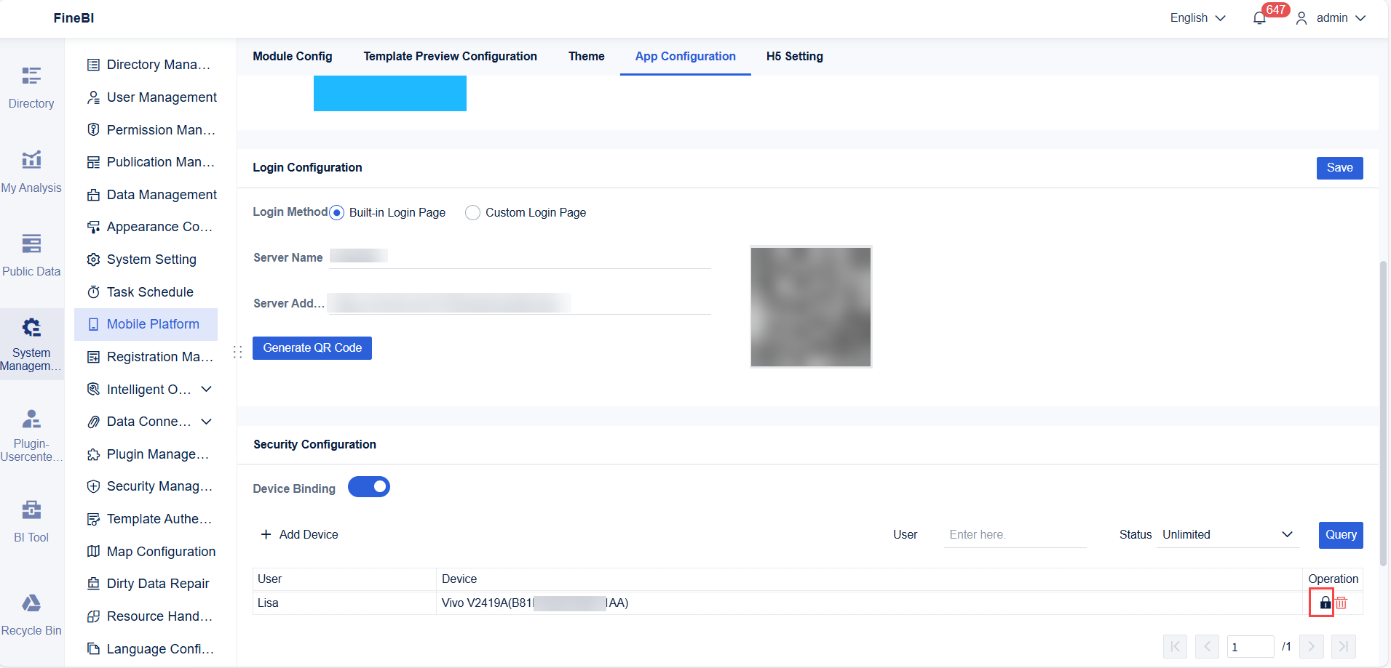This screenshot has height=668, width=1391.
Task: Click the Security Management shield icon
Action: tap(93, 486)
